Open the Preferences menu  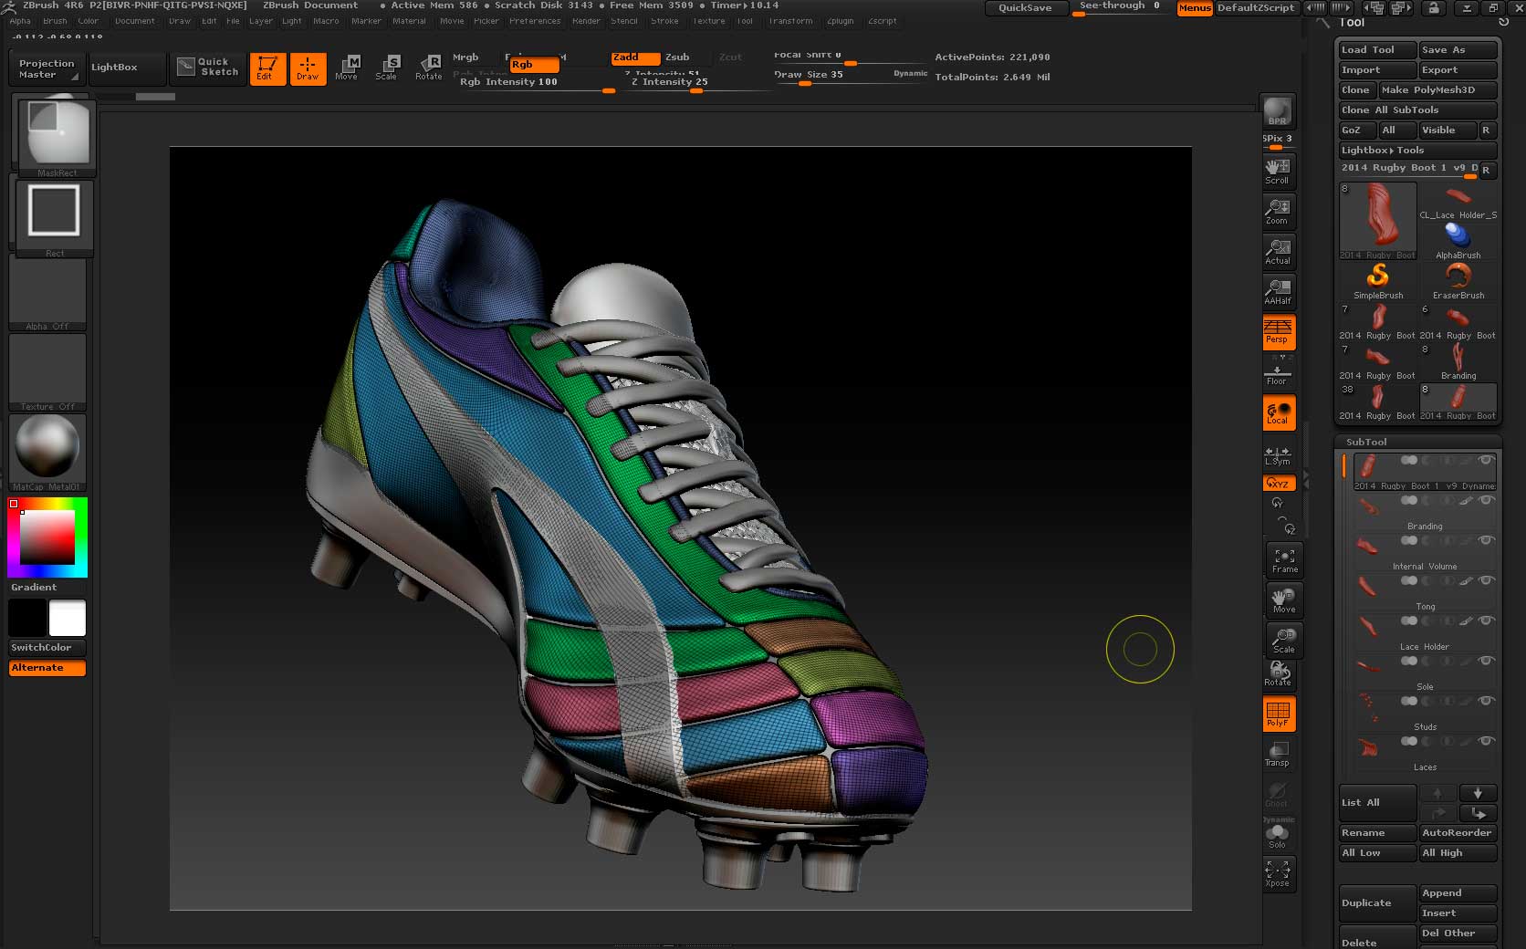[536, 20]
